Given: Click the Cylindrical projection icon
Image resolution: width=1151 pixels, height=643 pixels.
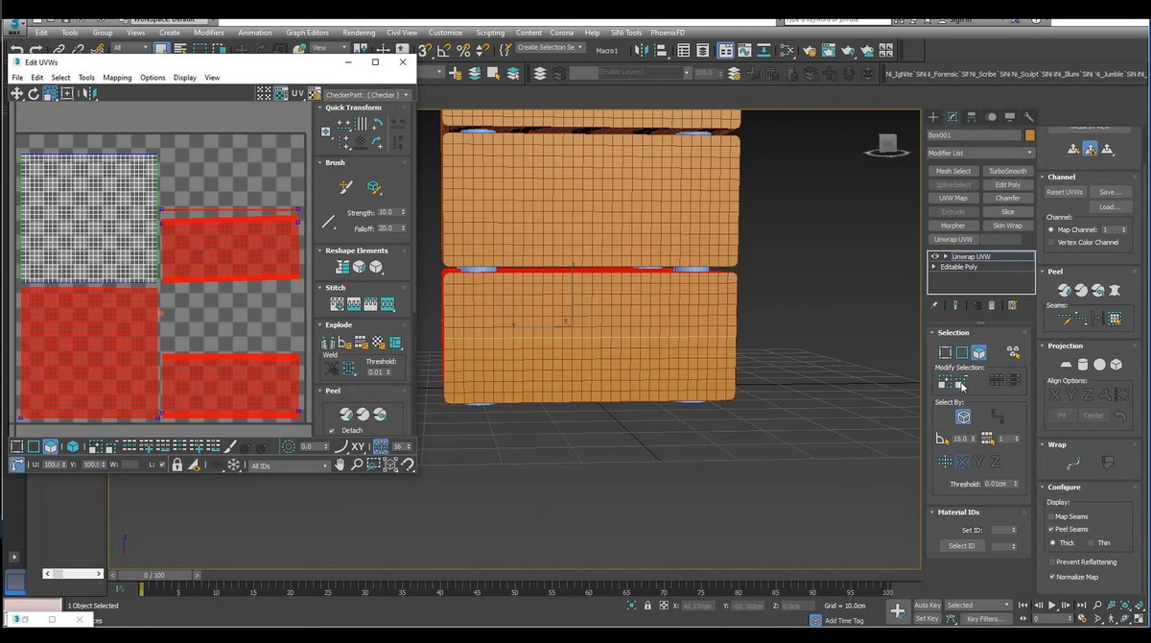Looking at the screenshot, I should pyautogui.click(x=1083, y=365).
